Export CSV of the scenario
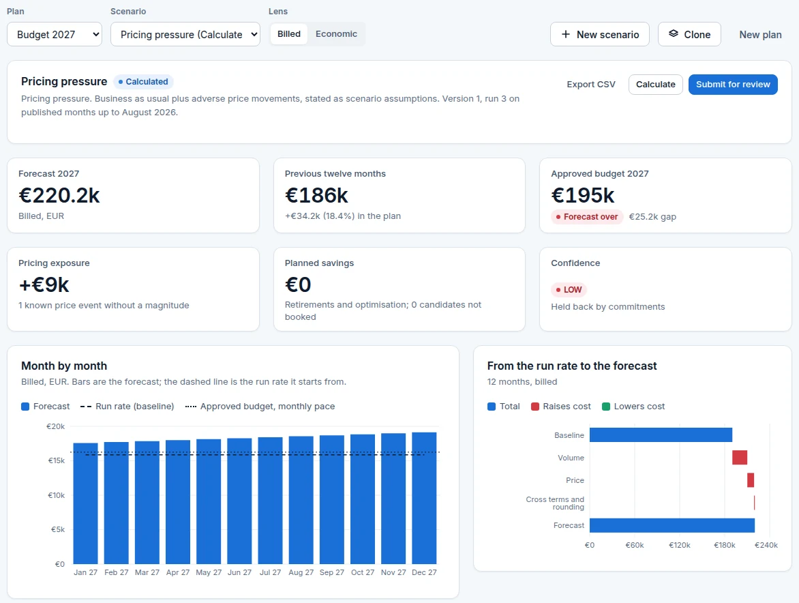Screen dimensions: 799x603 (x=591, y=85)
